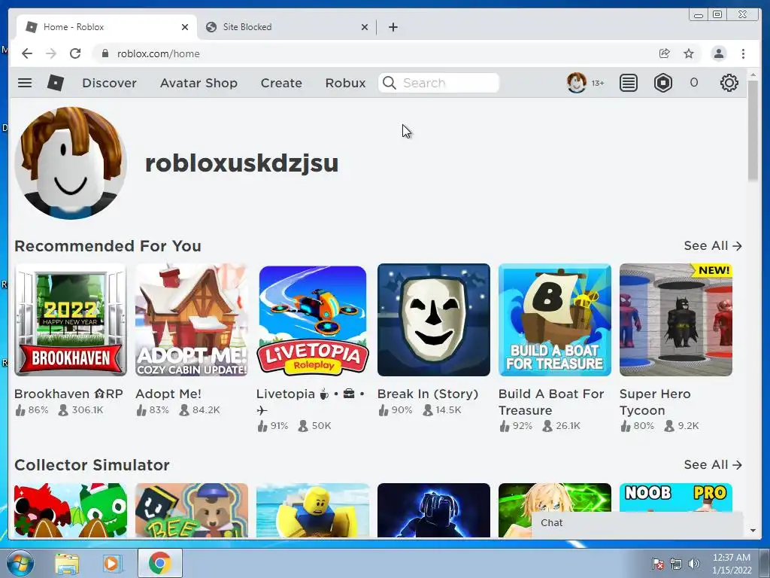
Task: Click the scrollbar down arrow
Action: (753, 531)
